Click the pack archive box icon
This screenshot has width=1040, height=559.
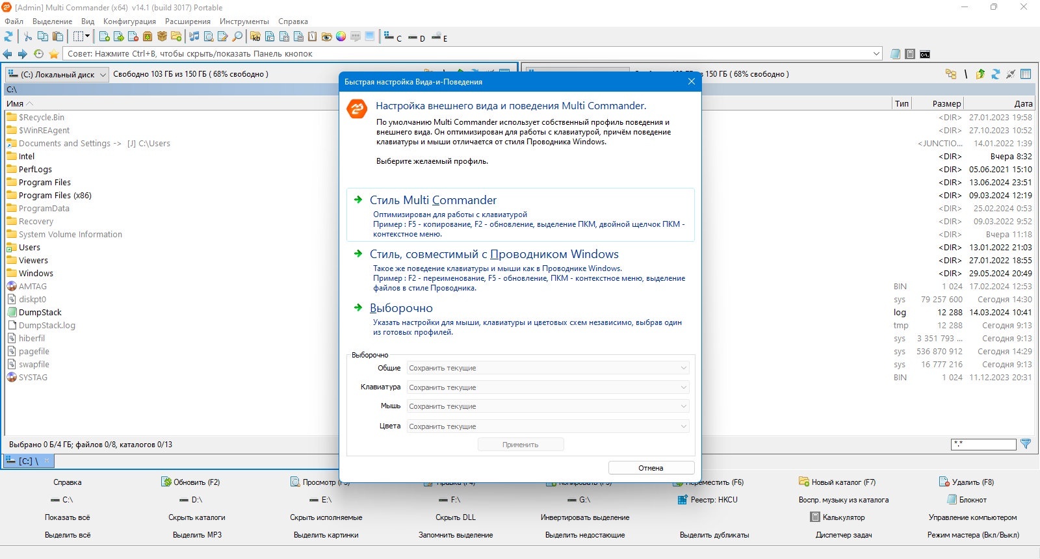point(147,36)
